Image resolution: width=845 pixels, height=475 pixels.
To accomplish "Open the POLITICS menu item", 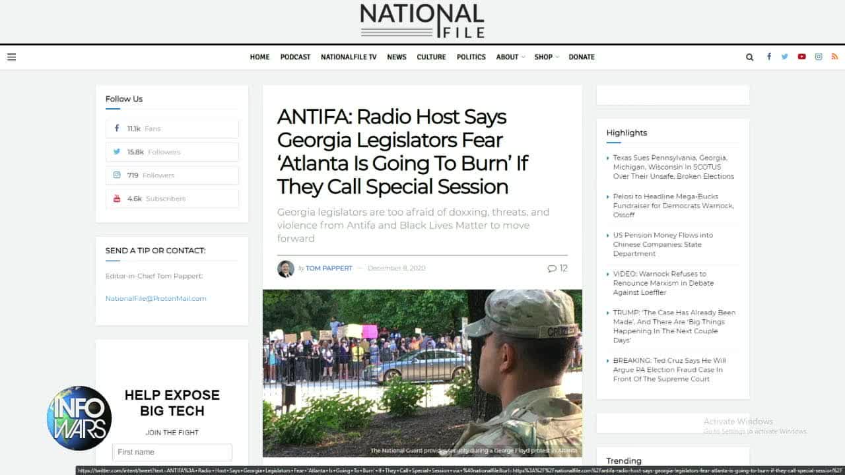I will pyautogui.click(x=471, y=57).
